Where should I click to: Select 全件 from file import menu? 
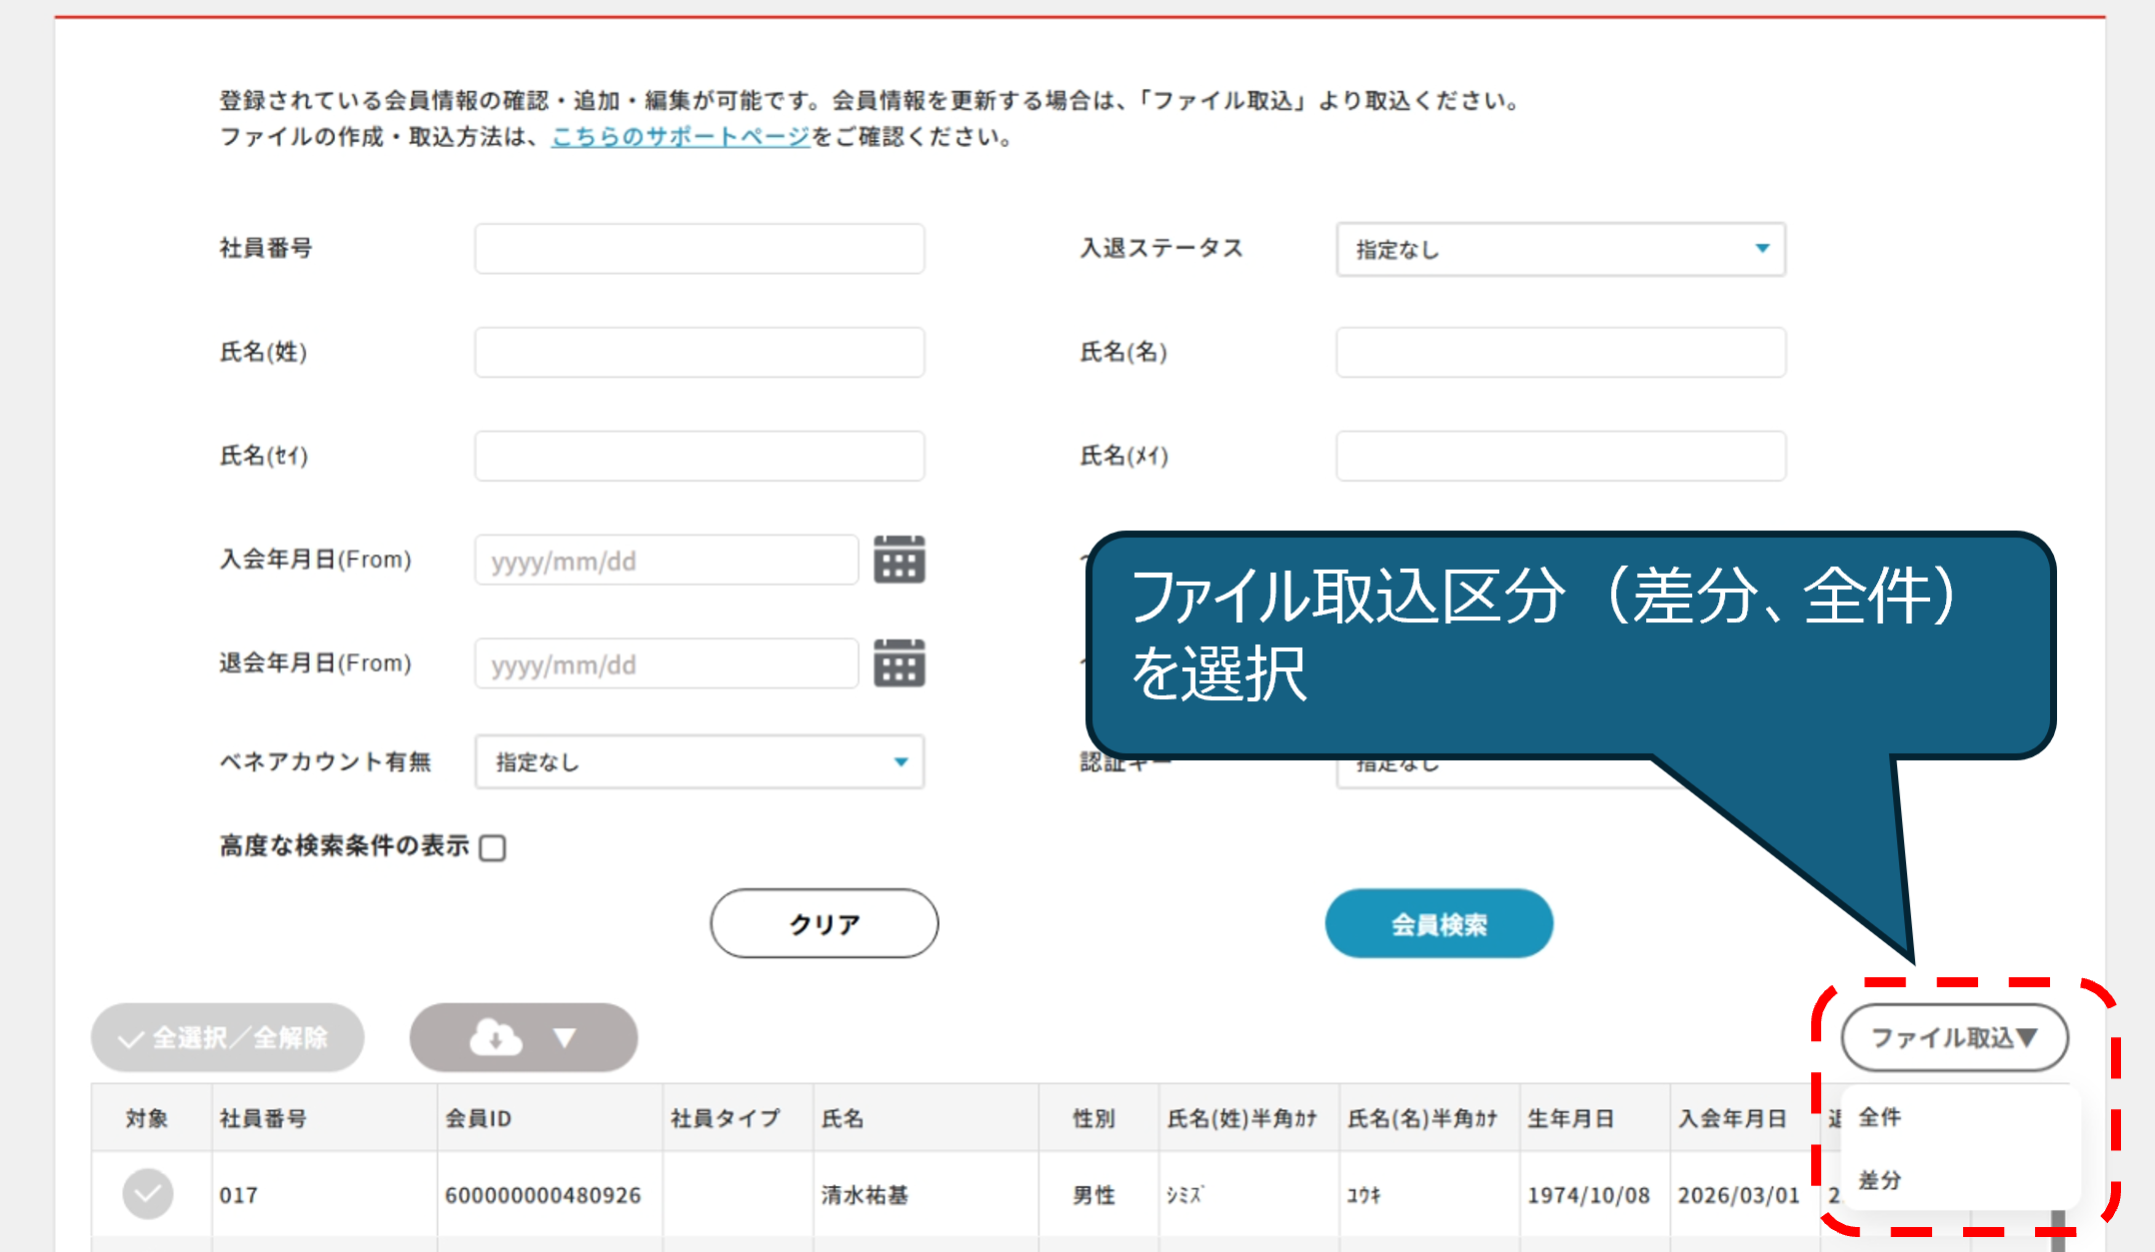coord(1880,1117)
